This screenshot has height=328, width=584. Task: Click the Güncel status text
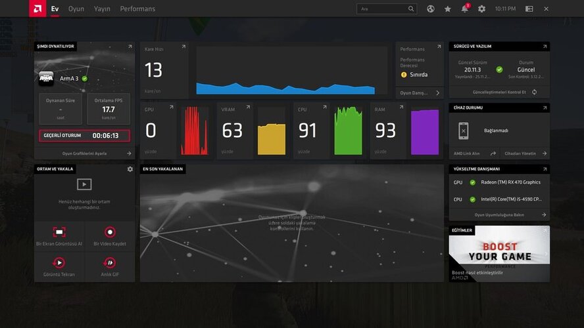coord(526,70)
